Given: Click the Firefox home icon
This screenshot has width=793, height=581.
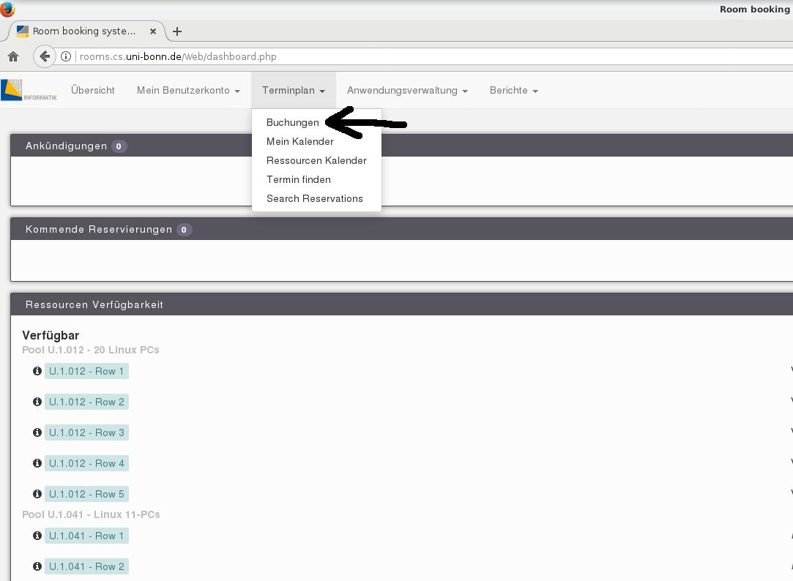Looking at the screenshot, I should 12,56.
